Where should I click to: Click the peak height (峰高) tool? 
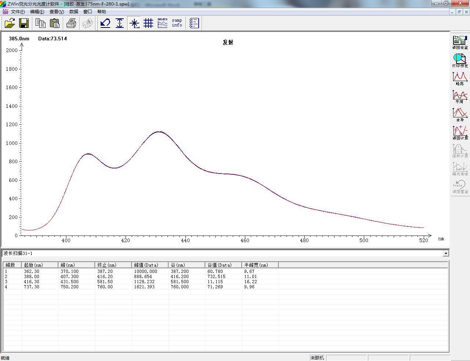[x=460, y=78]
